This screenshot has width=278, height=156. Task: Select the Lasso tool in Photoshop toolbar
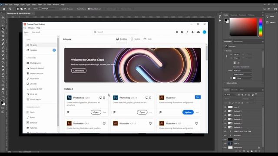coord(3,25)
